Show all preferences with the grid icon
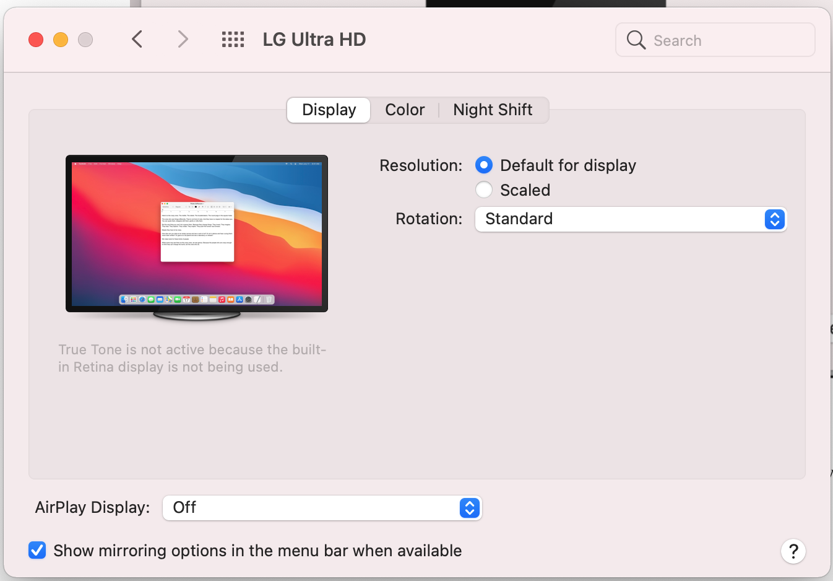Screen dimensions: 833x581 point(233,40)
